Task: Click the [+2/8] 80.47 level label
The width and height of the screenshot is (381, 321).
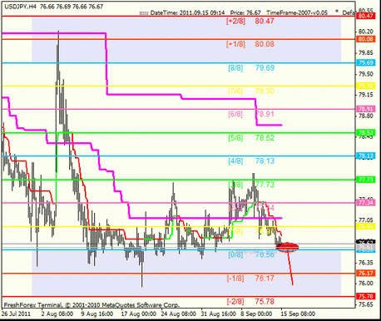Action: 250,21
